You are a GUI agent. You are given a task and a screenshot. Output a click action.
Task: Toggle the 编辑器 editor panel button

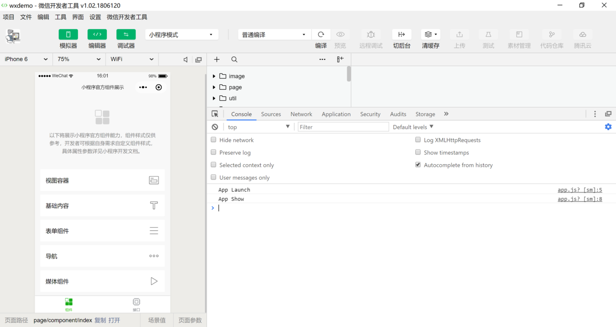tap(97, 34)
